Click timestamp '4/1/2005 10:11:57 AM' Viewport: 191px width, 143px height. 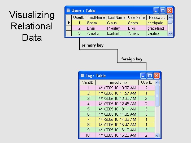coord(117,93)
